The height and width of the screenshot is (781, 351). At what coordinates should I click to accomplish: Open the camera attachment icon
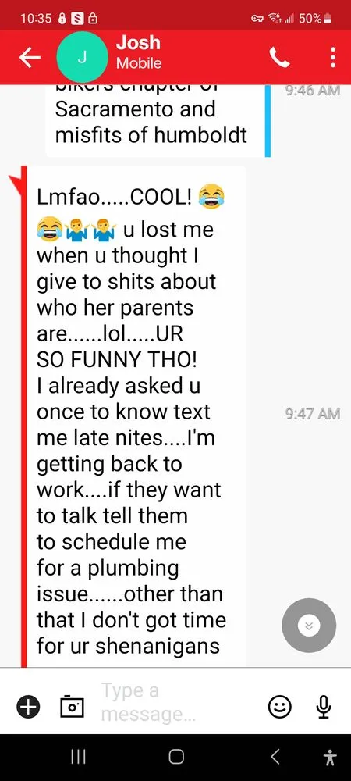click(x=72, y=706)
